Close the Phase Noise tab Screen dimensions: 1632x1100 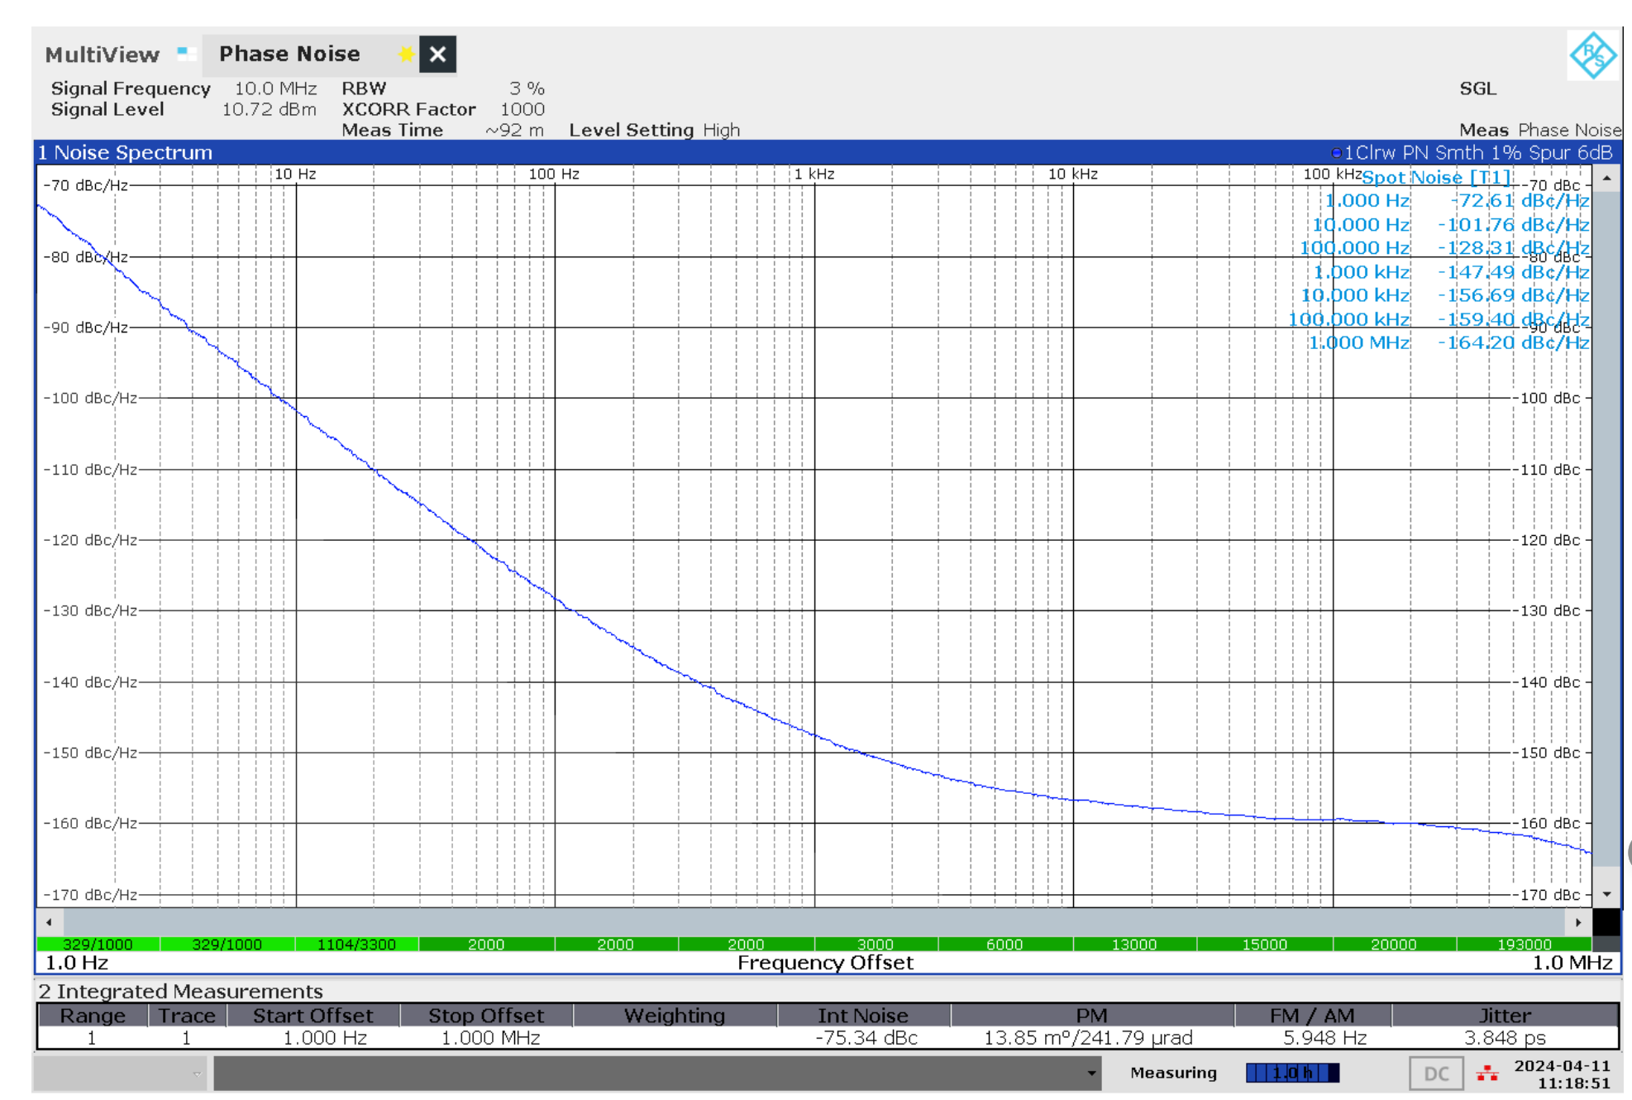click(437, 55)
